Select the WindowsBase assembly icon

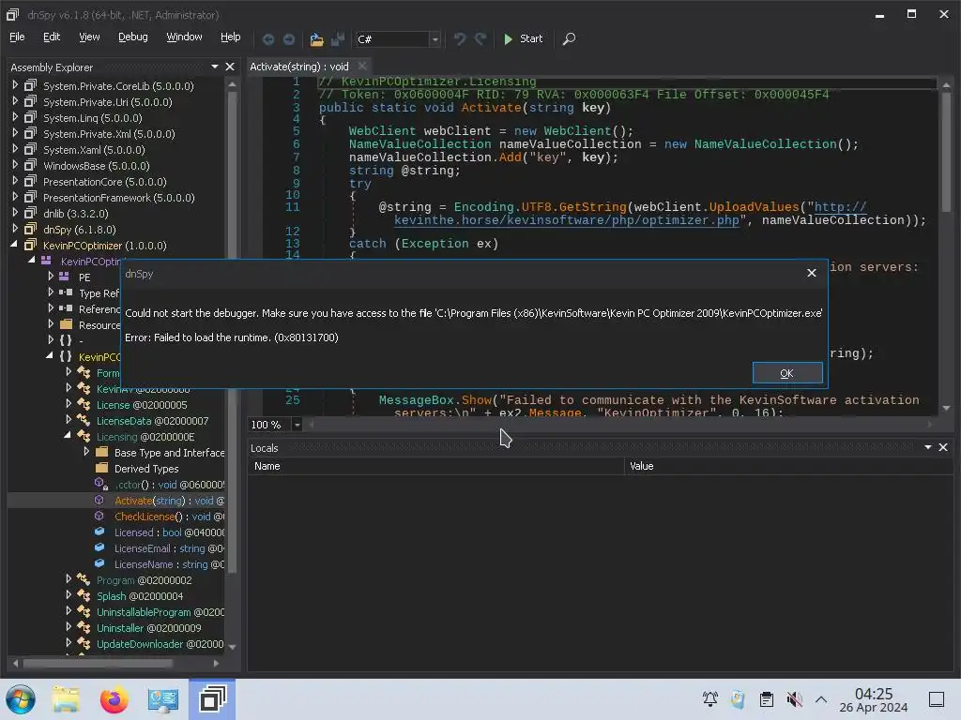click(30, 165)
